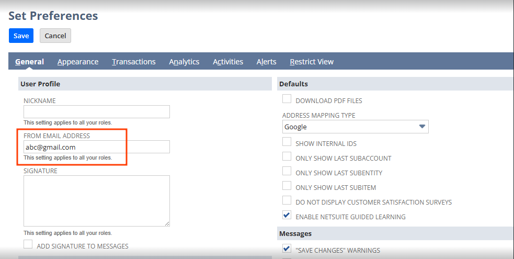Click the blue Save button
514x259 pixels.
(x=21, y=36)
